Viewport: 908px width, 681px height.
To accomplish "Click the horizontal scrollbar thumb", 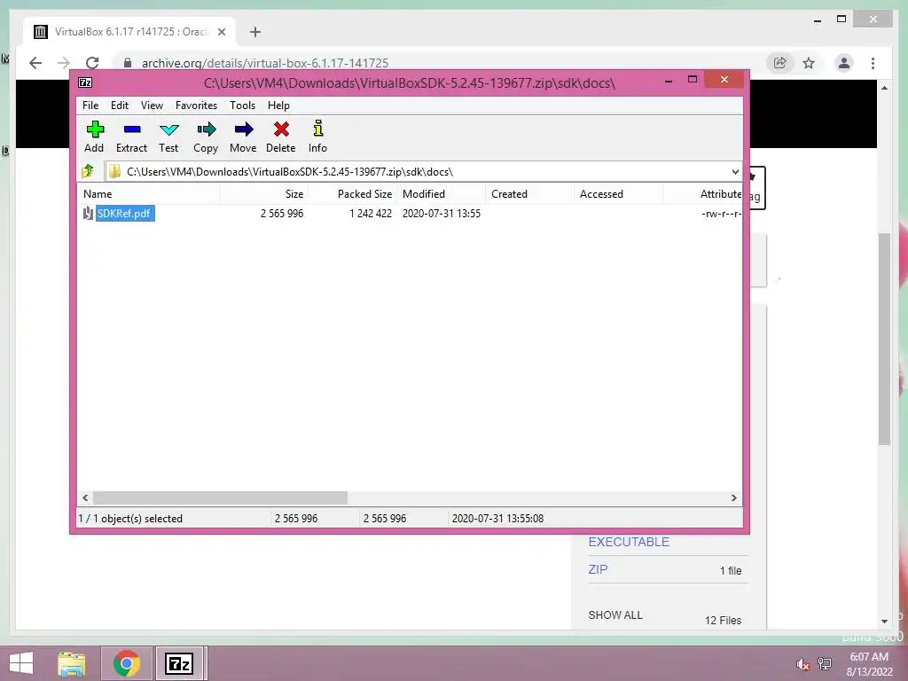I will [221, 498].
